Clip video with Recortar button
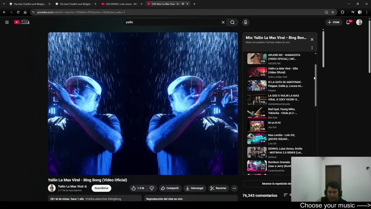 218,188
